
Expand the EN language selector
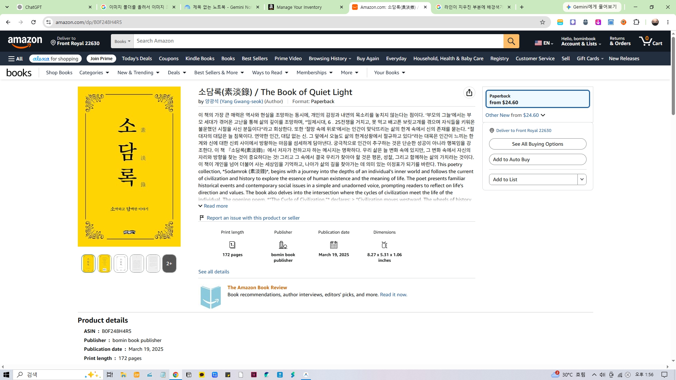pyautogui.click(x=544, y=43)
